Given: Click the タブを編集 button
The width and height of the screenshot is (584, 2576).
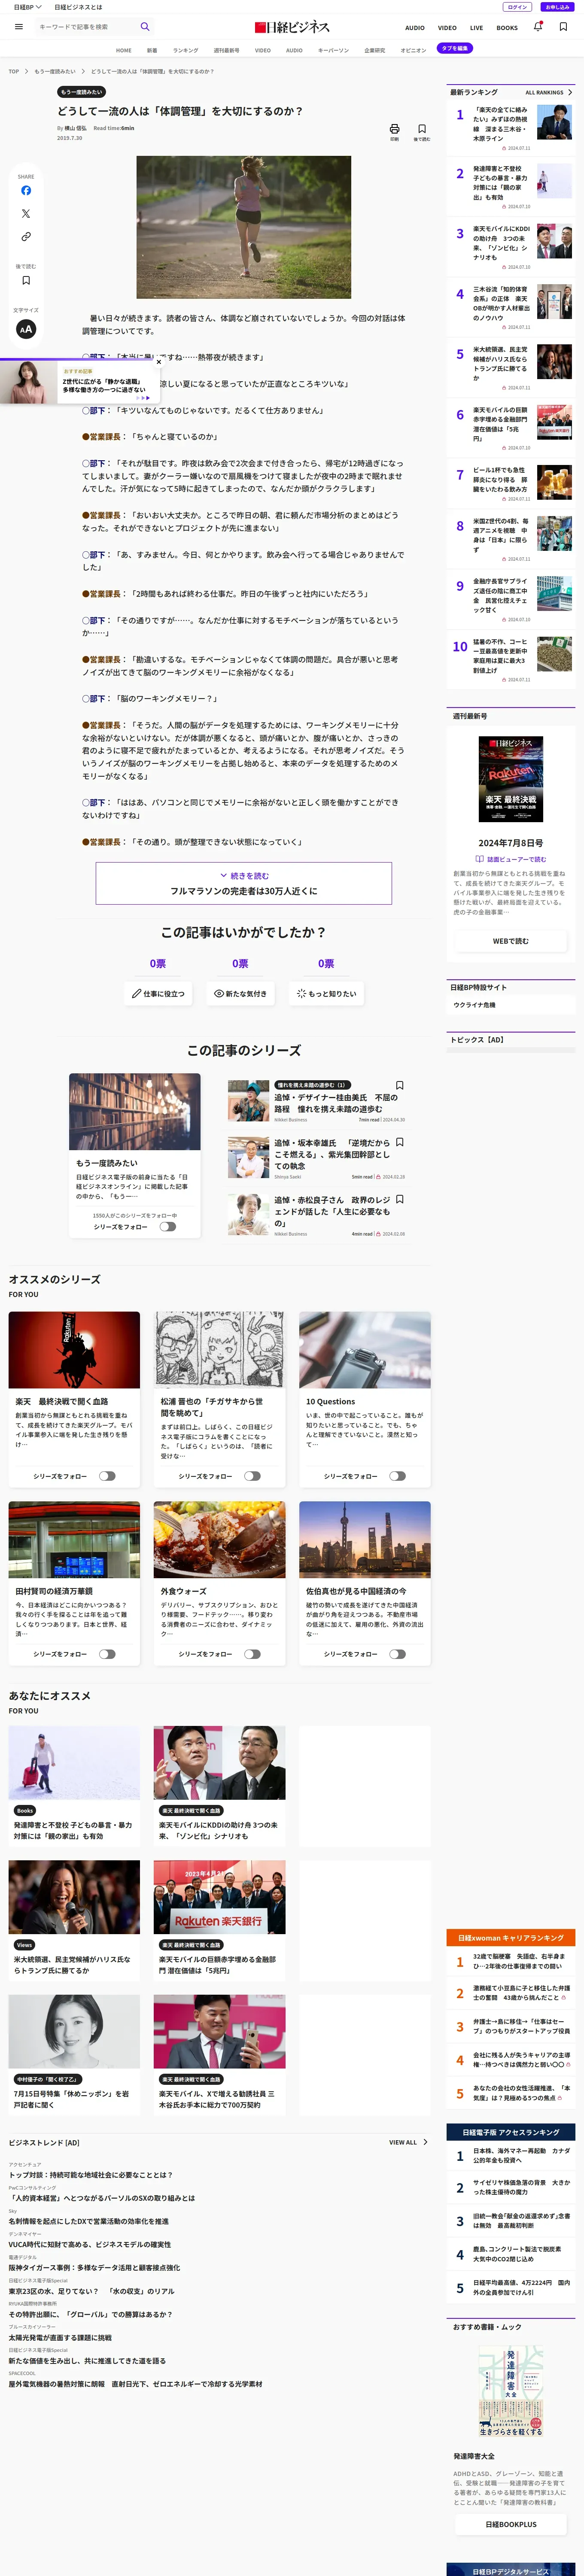Looking at the screenshot, I should pos(455,48).
